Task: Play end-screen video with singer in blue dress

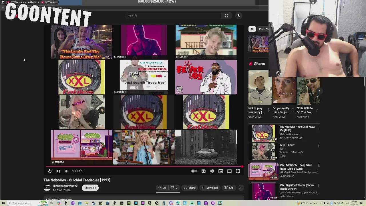Action: [x=144, y=147]
